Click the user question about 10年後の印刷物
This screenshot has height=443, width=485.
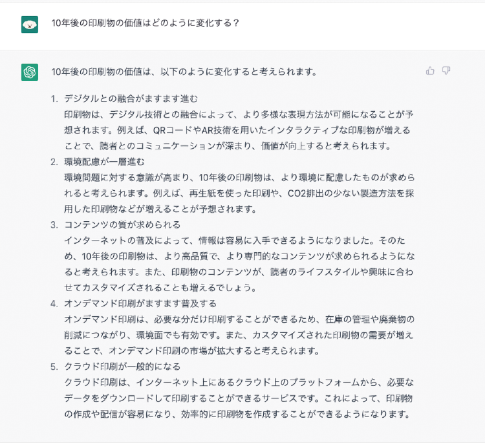[145, 23]
